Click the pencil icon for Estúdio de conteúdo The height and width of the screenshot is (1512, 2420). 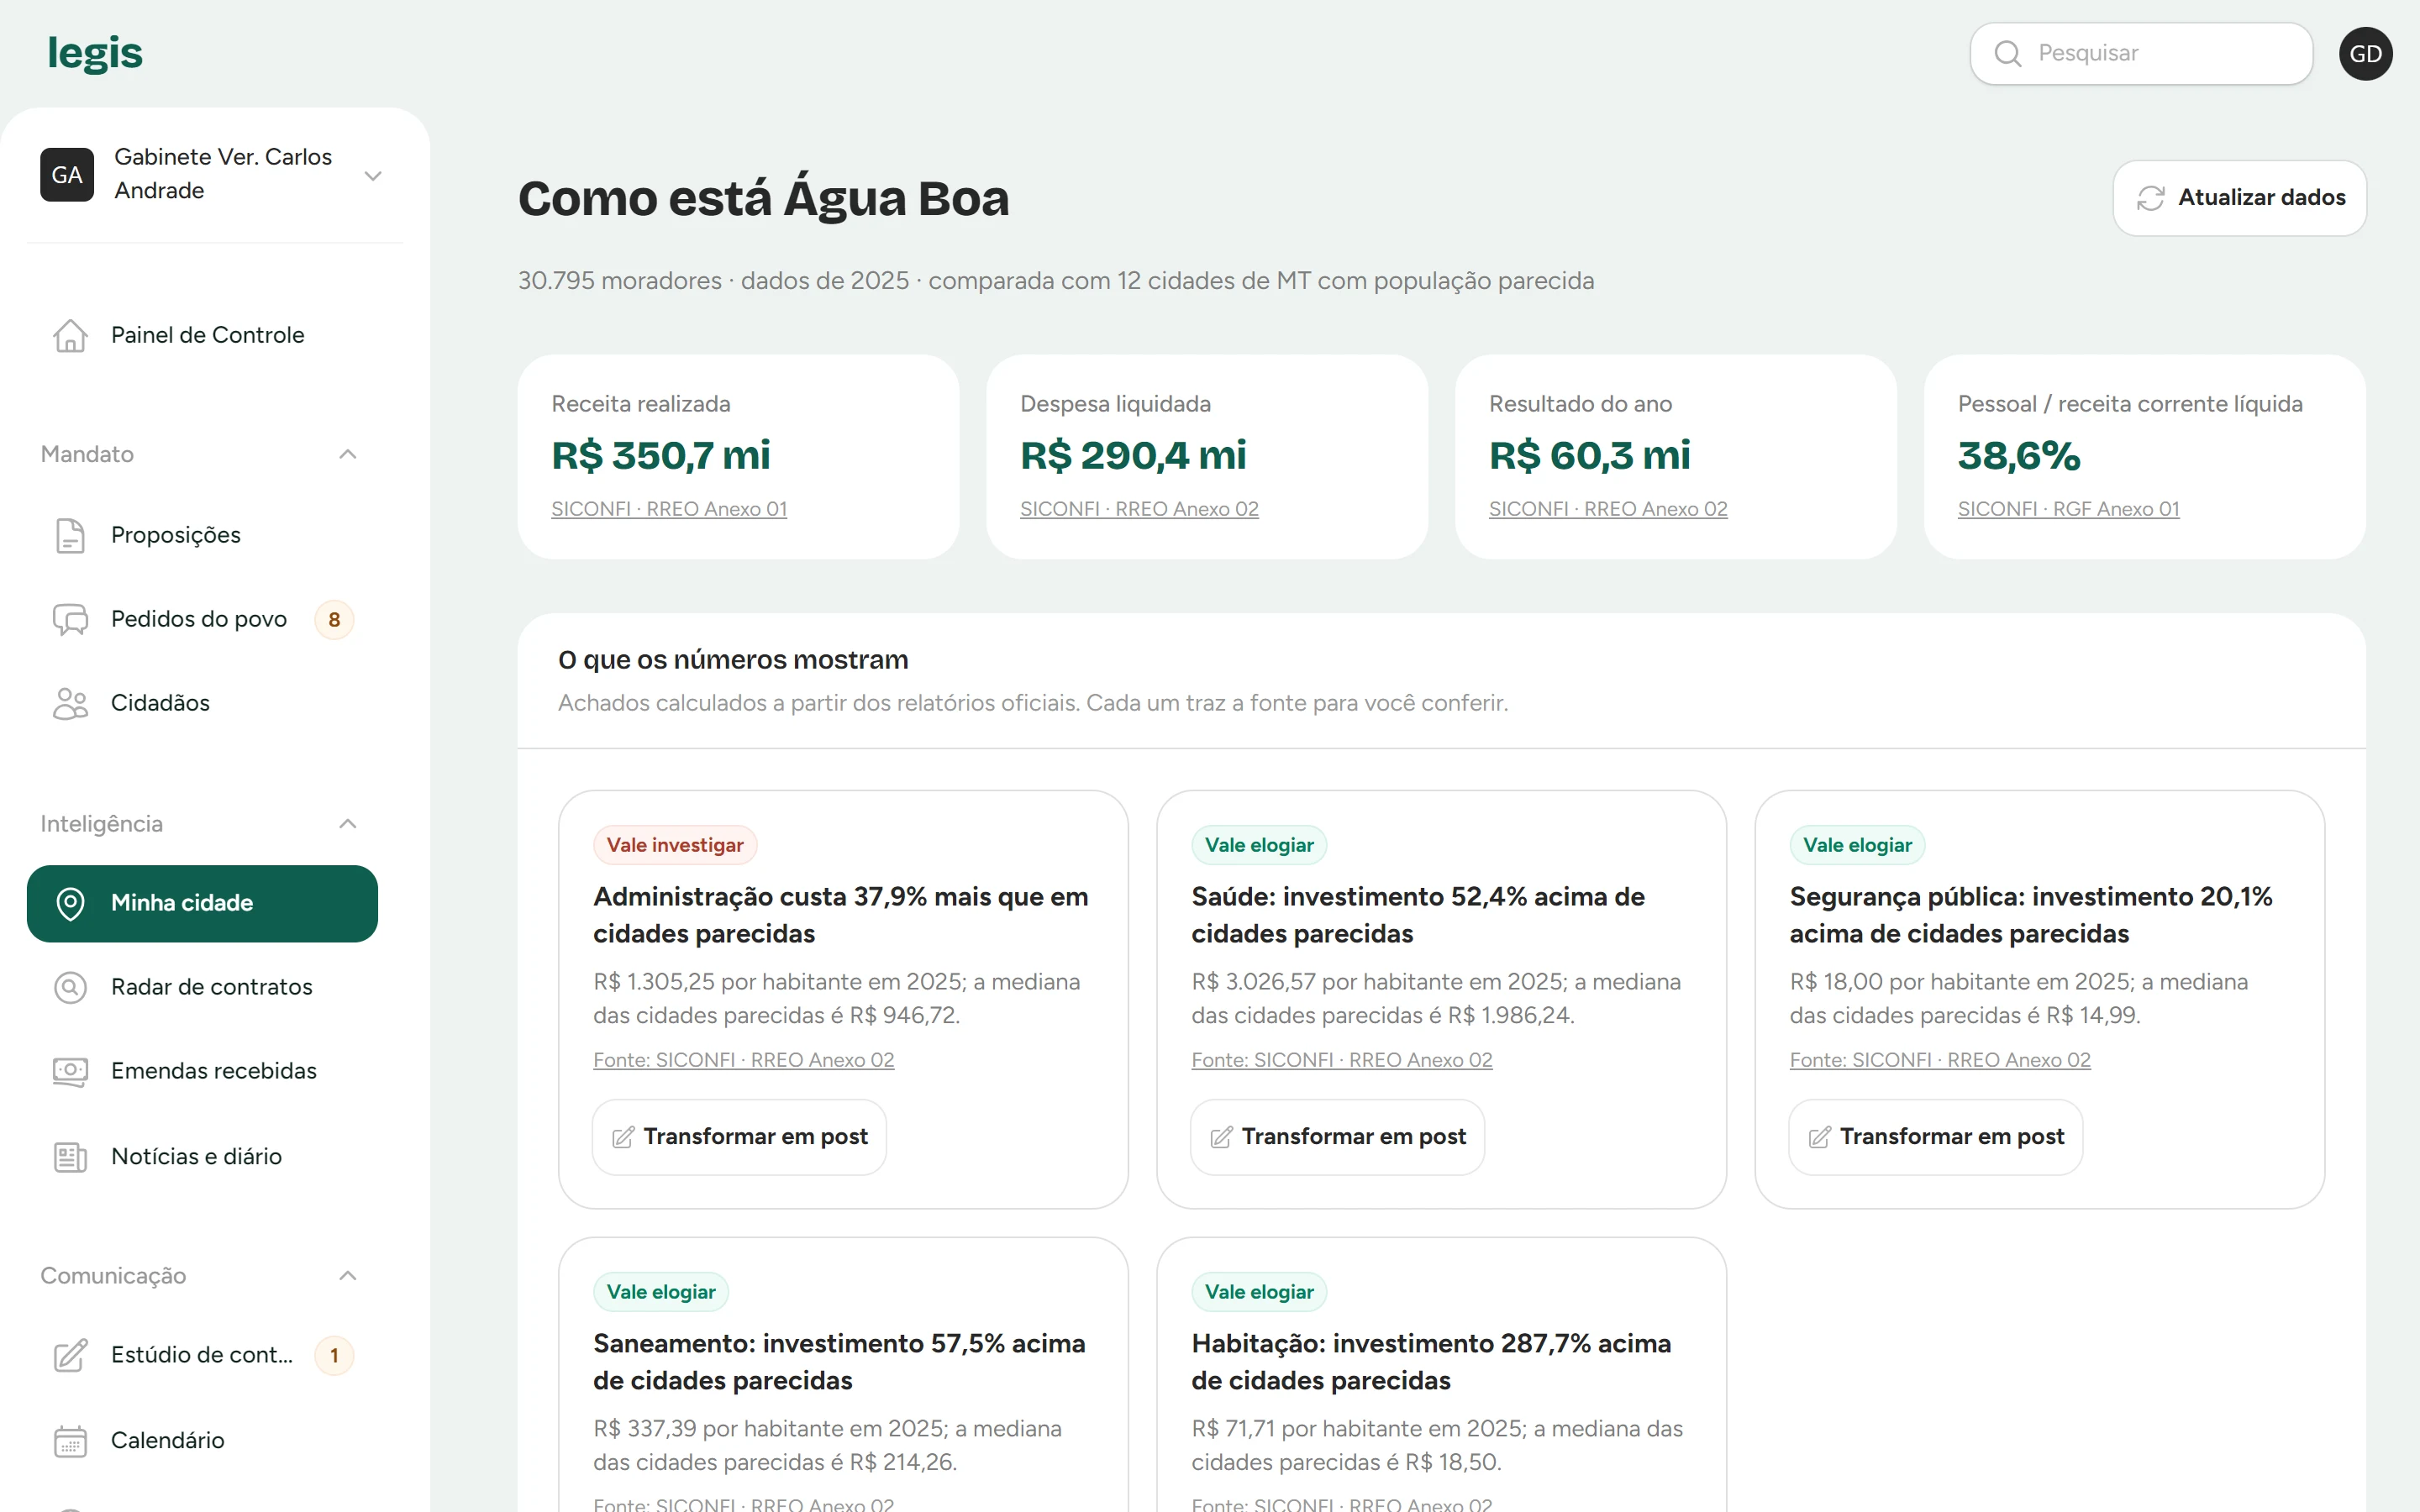point(70,1355)
